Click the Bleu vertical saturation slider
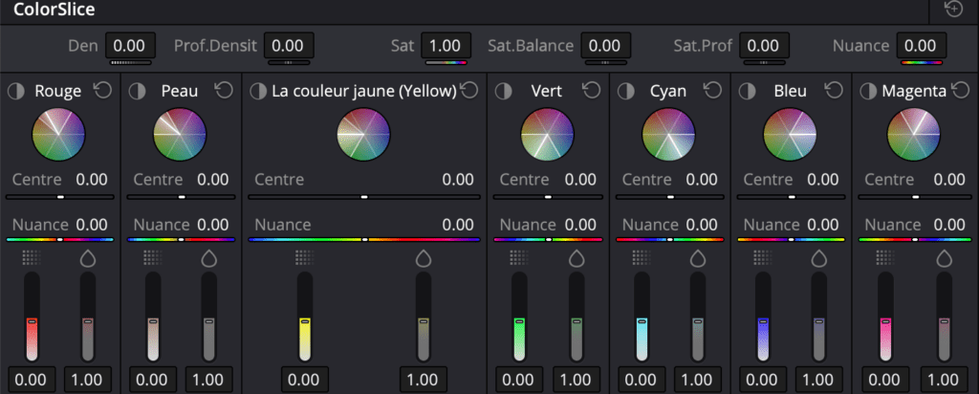 (x=819, y=317)
